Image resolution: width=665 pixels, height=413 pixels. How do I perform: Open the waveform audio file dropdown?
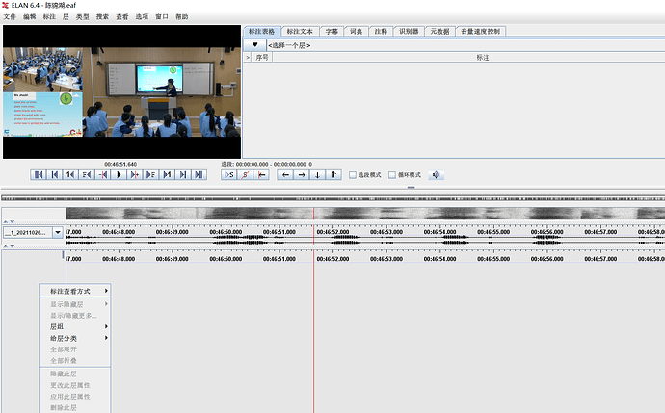tap(58, 232)
